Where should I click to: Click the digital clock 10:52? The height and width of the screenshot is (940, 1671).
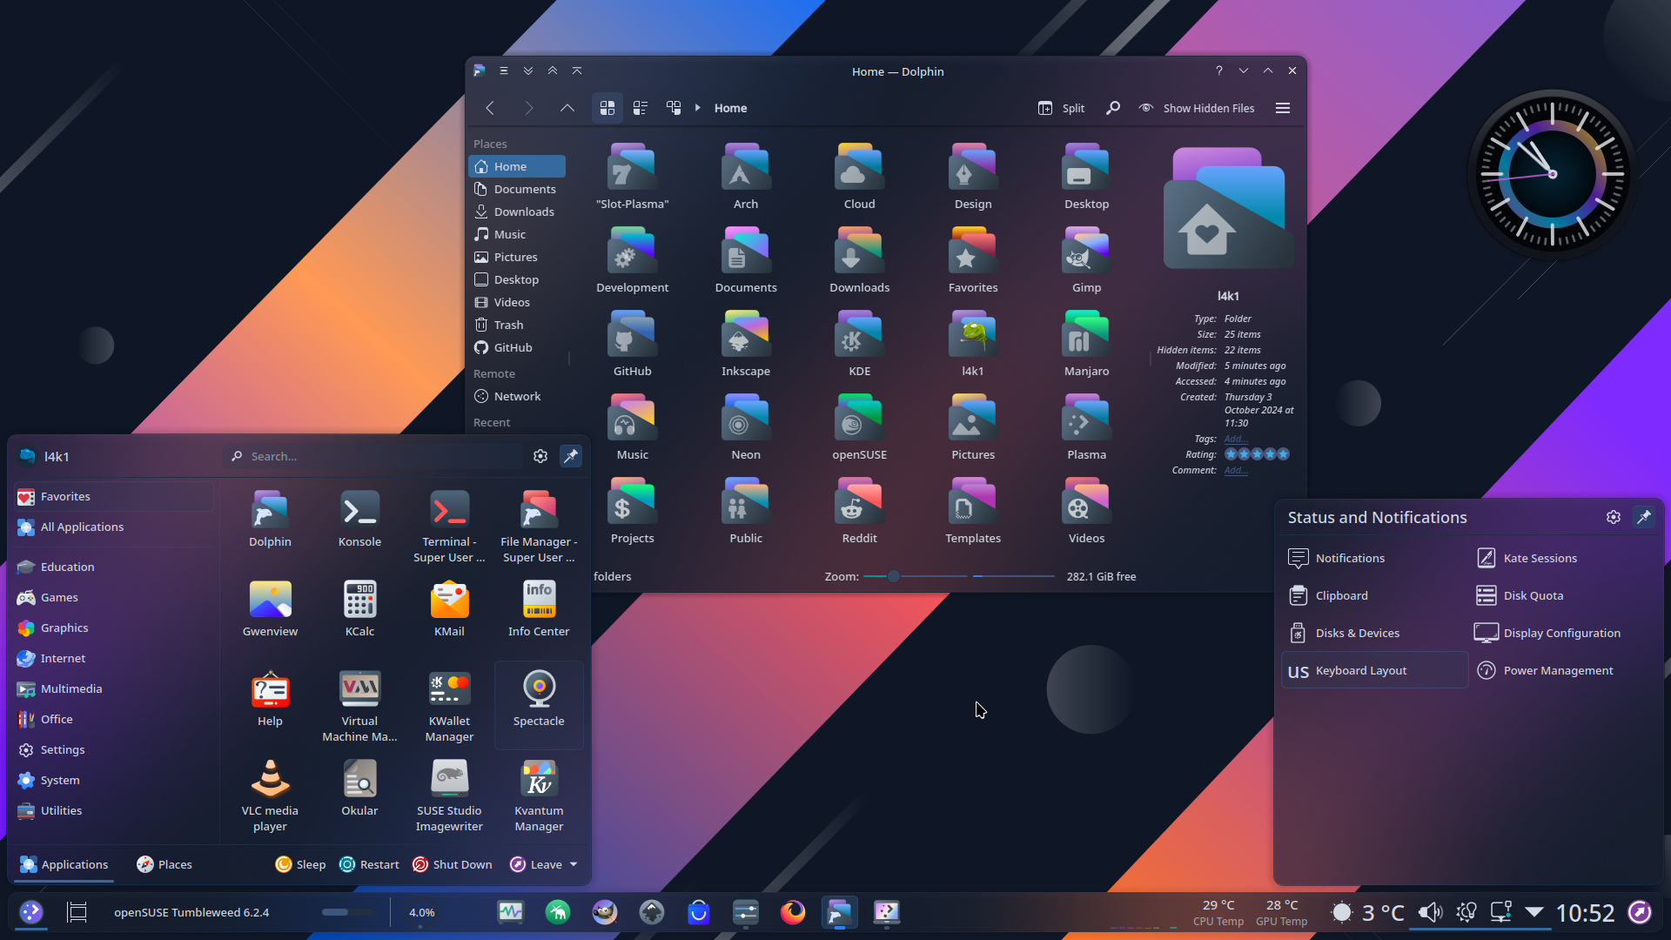(x=1585, y=912)
